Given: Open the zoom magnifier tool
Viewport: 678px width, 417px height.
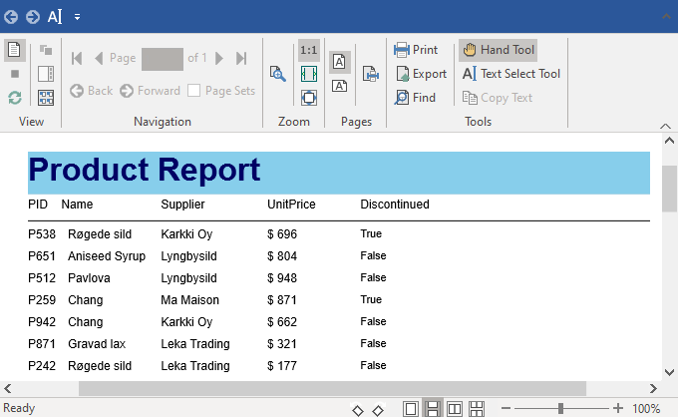Looking at the screenshot, I should pos(278,73).
